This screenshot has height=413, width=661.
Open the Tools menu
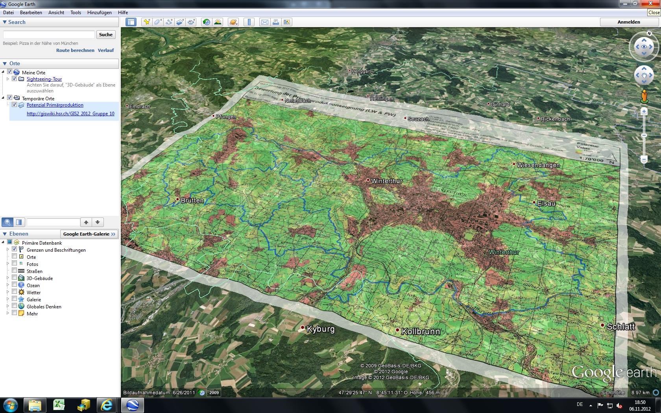click(x=76, y=13)
